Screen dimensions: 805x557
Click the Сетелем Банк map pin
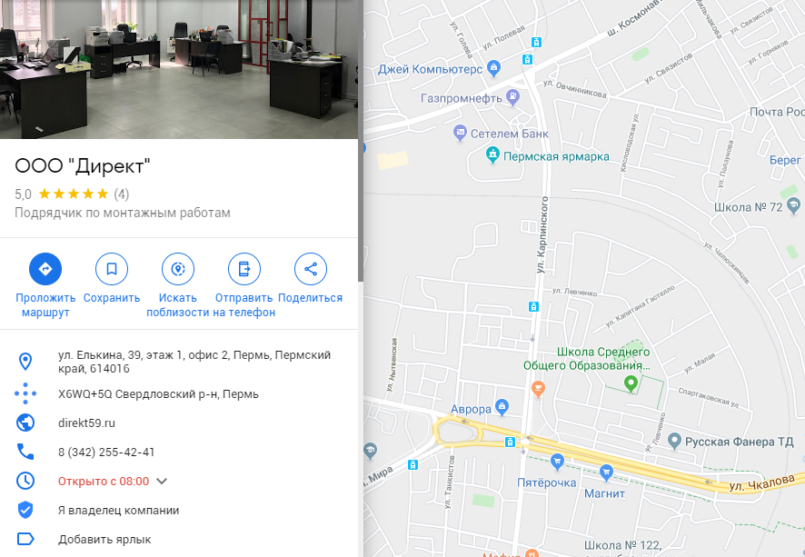click(460, 134)
